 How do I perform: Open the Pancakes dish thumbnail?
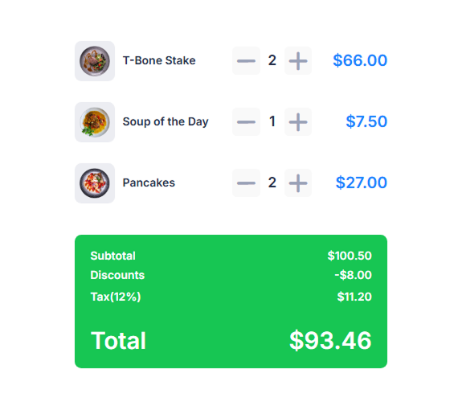[x=95, y=183]
